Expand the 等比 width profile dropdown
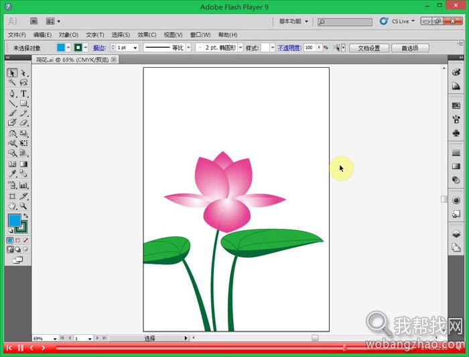This screenshot has width=469, height=357. (188, 48)
